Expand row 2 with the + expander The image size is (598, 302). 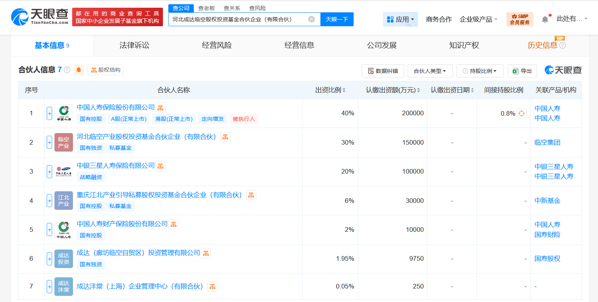(49, 142)
